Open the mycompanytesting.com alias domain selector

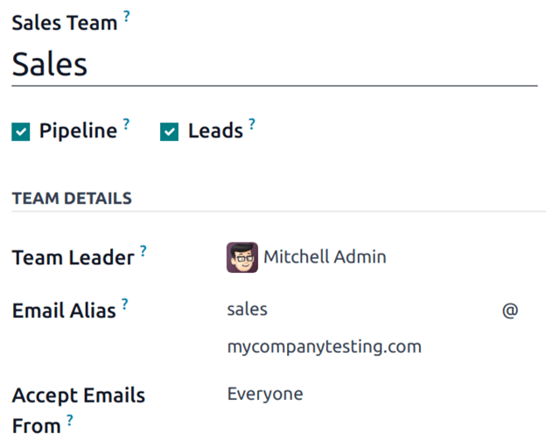(325, 346)
